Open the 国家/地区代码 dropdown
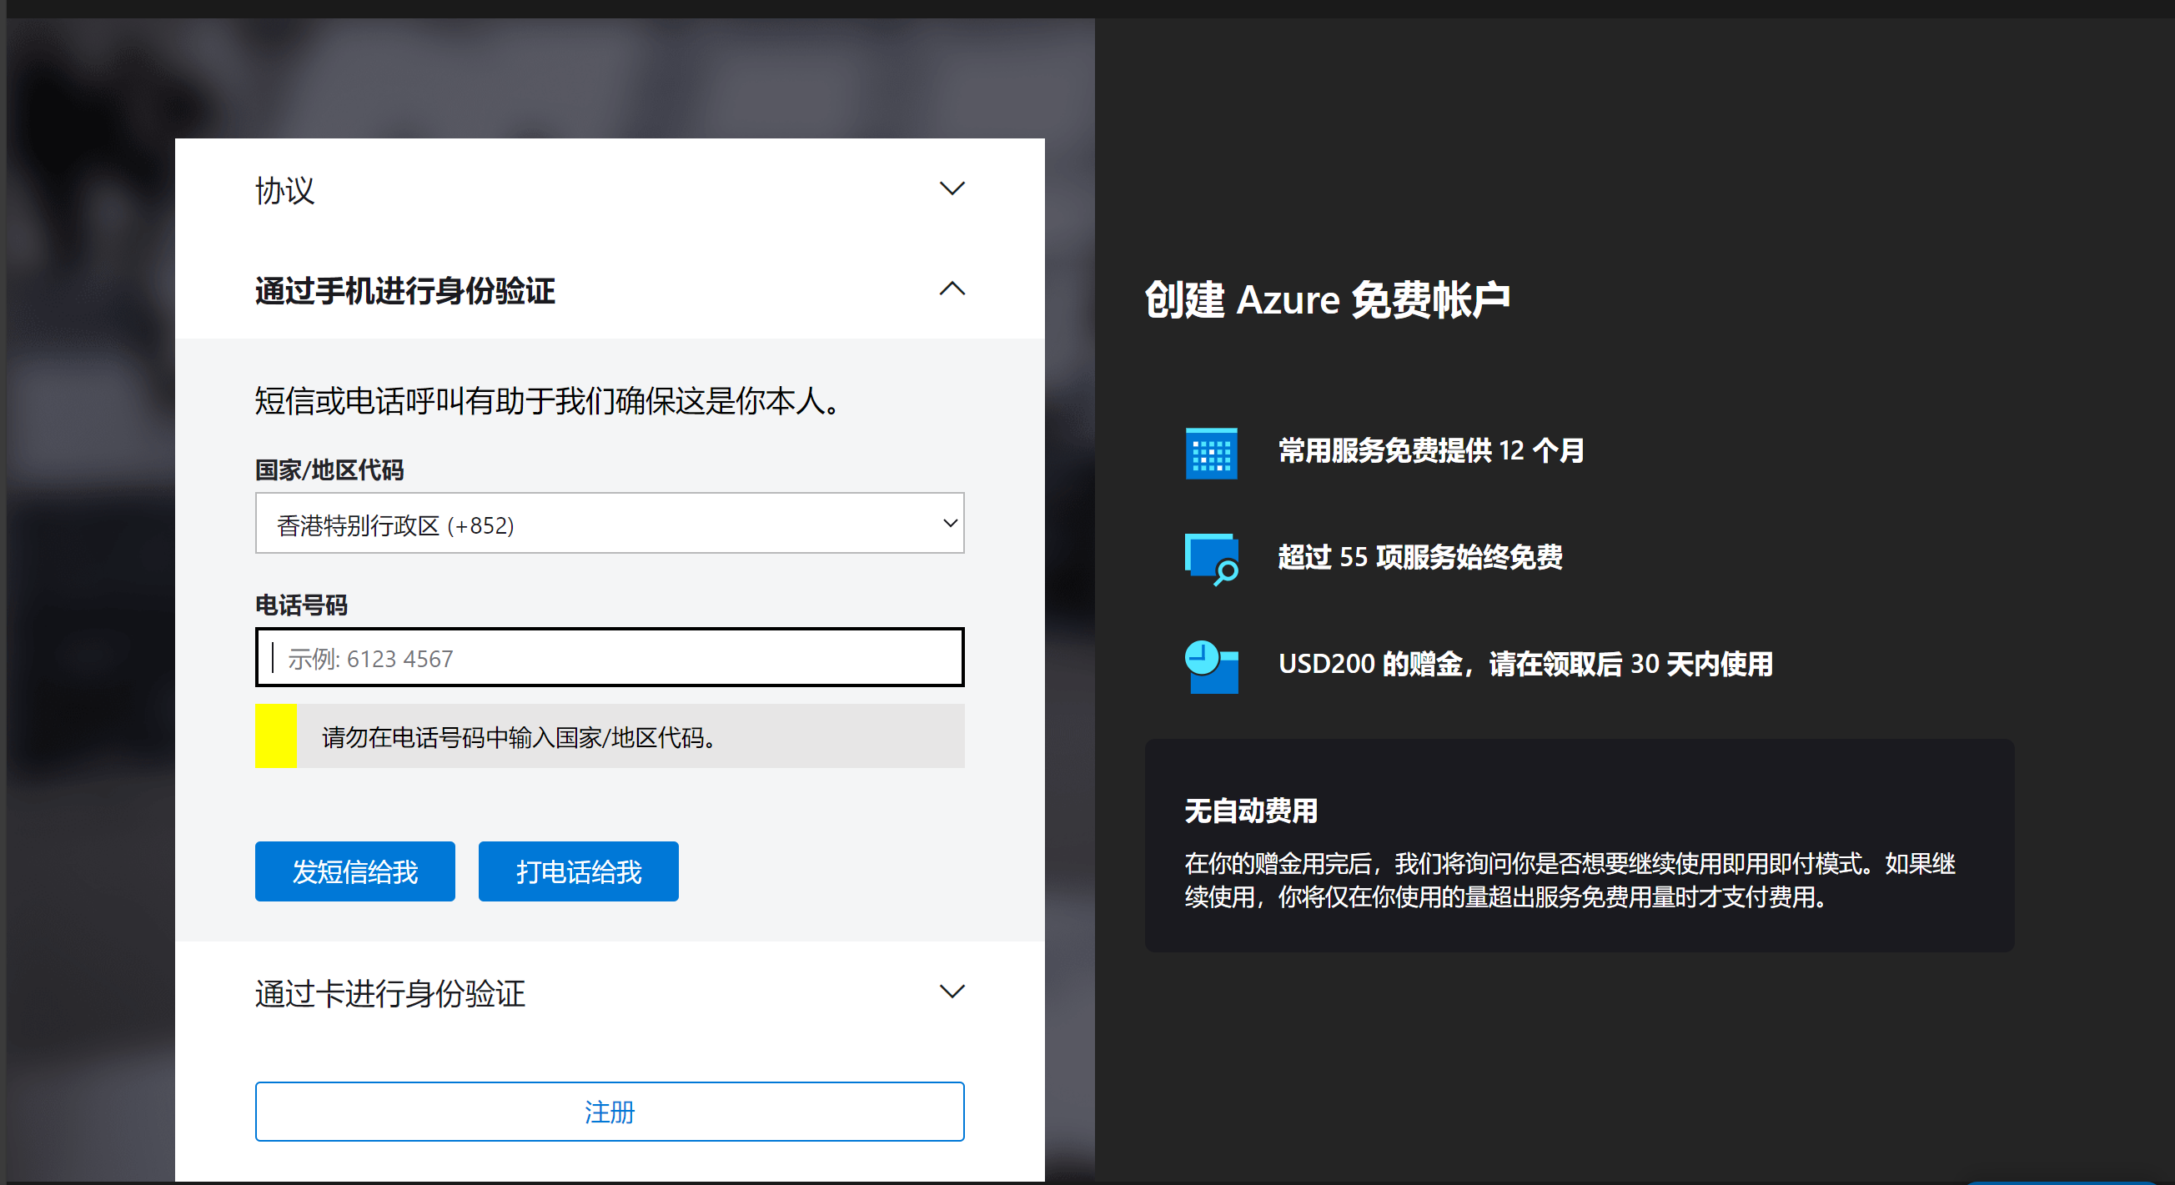The width and height of the screenshot is (2175, 1185). (x=610, y=524)
